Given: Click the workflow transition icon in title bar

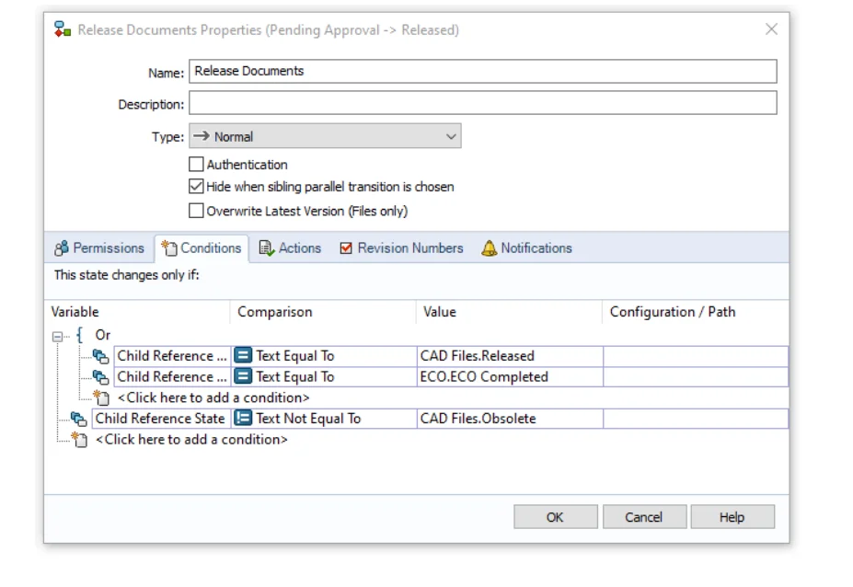Looking at the screenshot, I should pyautogui.click(x=63, y=29).
